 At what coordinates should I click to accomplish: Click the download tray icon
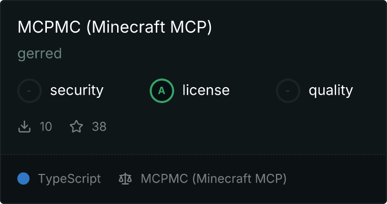point(24,126)
